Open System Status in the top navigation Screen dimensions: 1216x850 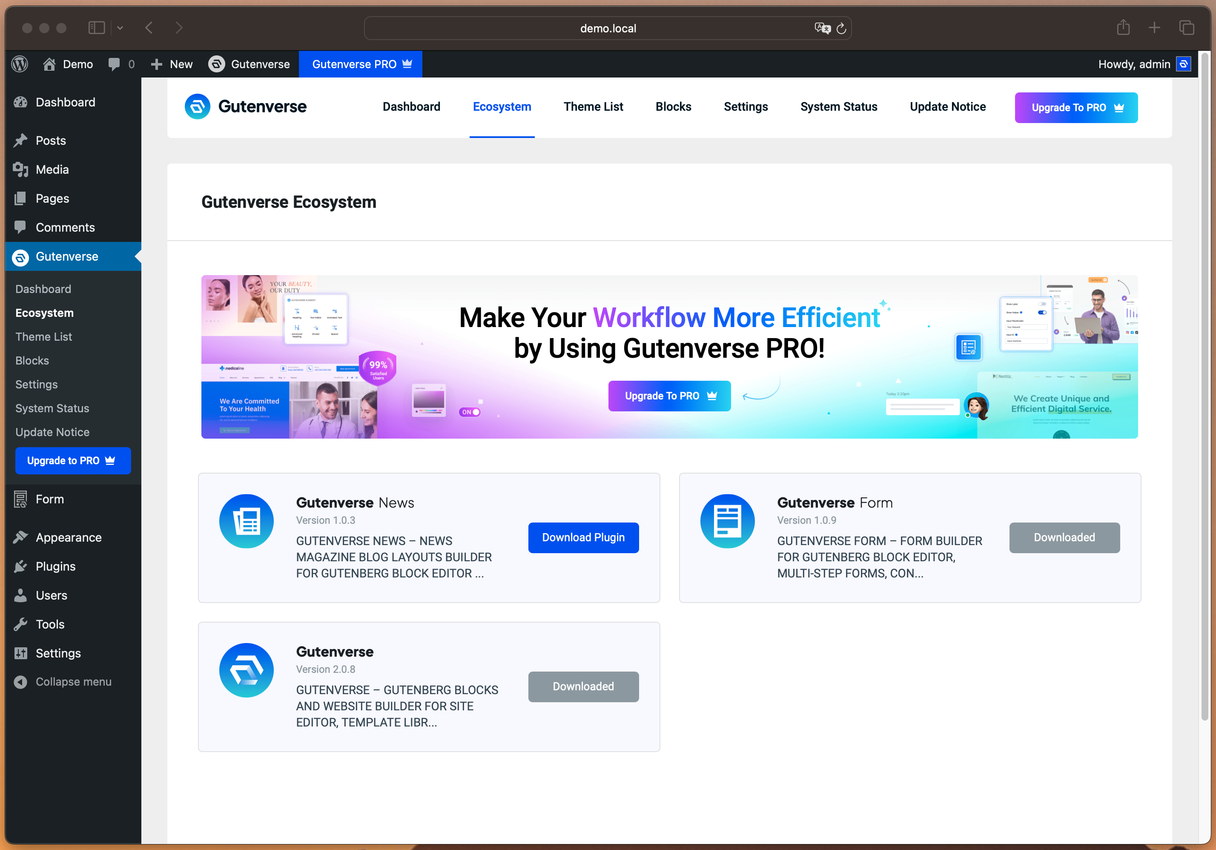coord(838,106)
